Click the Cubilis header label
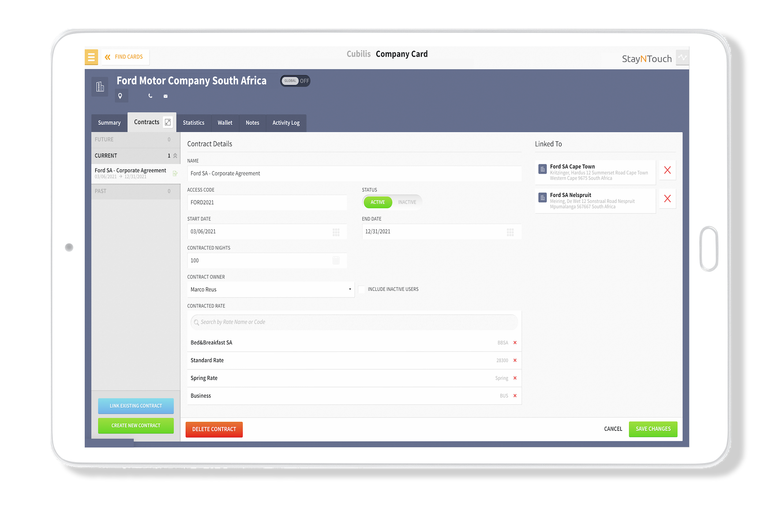780x519 pixels. click(359, 54)
